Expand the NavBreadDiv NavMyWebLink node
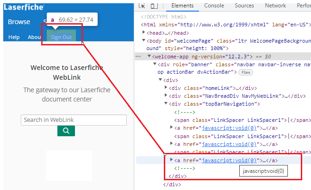The width and height of the screenshot is (311, 190). point(166,95)
